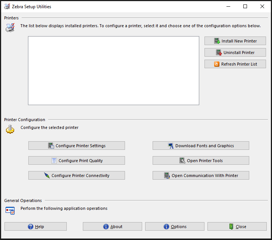Click the Install New Printer button
The height and width of the screenshot is (240, 272).
(x=235, y=41)
